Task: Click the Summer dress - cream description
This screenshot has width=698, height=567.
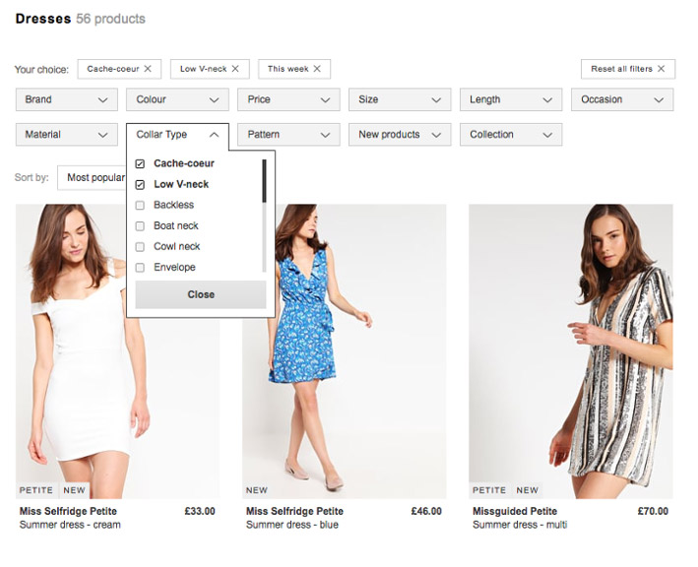Action: pos(70,525)
